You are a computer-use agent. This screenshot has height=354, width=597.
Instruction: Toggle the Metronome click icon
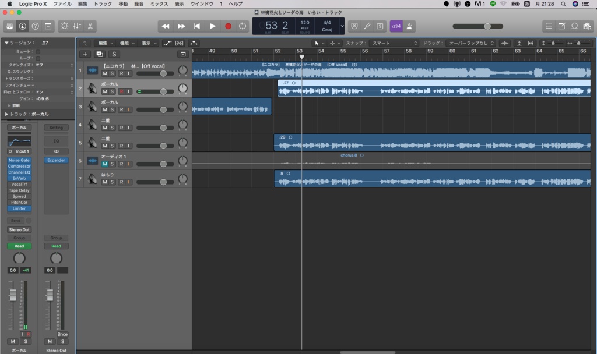click(x=409, y=26)
